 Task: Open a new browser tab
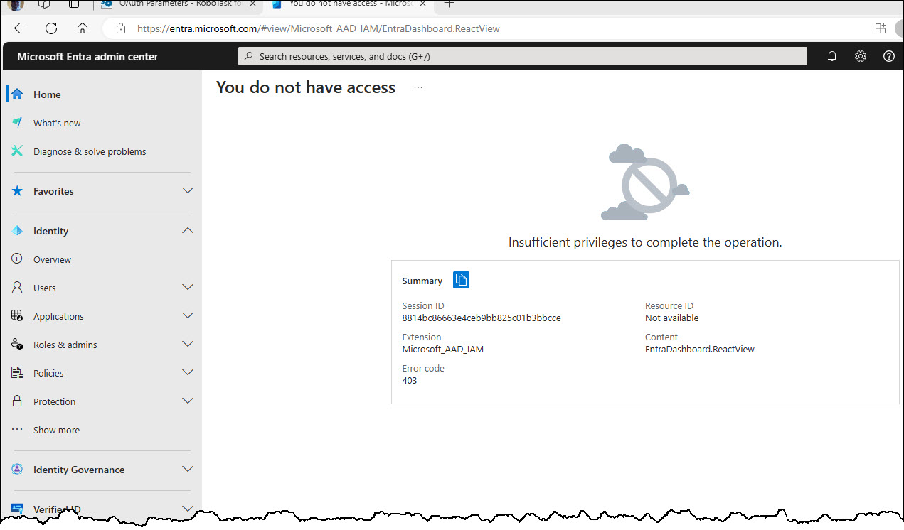(x=449, y=4)
